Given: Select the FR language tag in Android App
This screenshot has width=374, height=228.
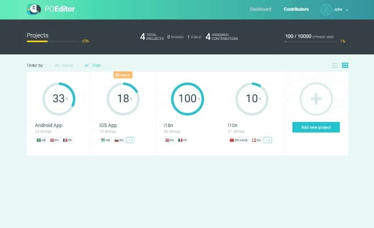Looking at the screenshot, I should (x=67, y=140).
